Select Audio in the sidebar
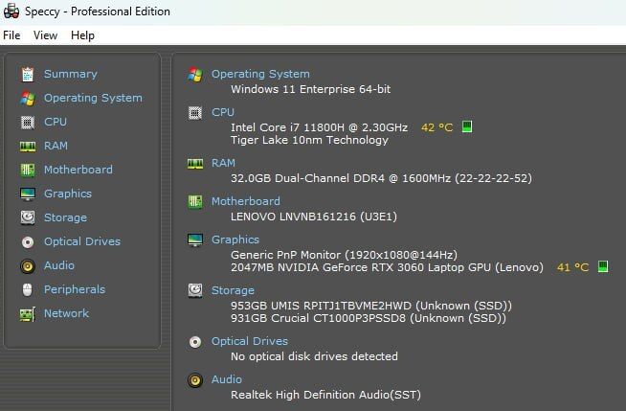The width and height of the screenshot is (626, 411). coord(59,265)
